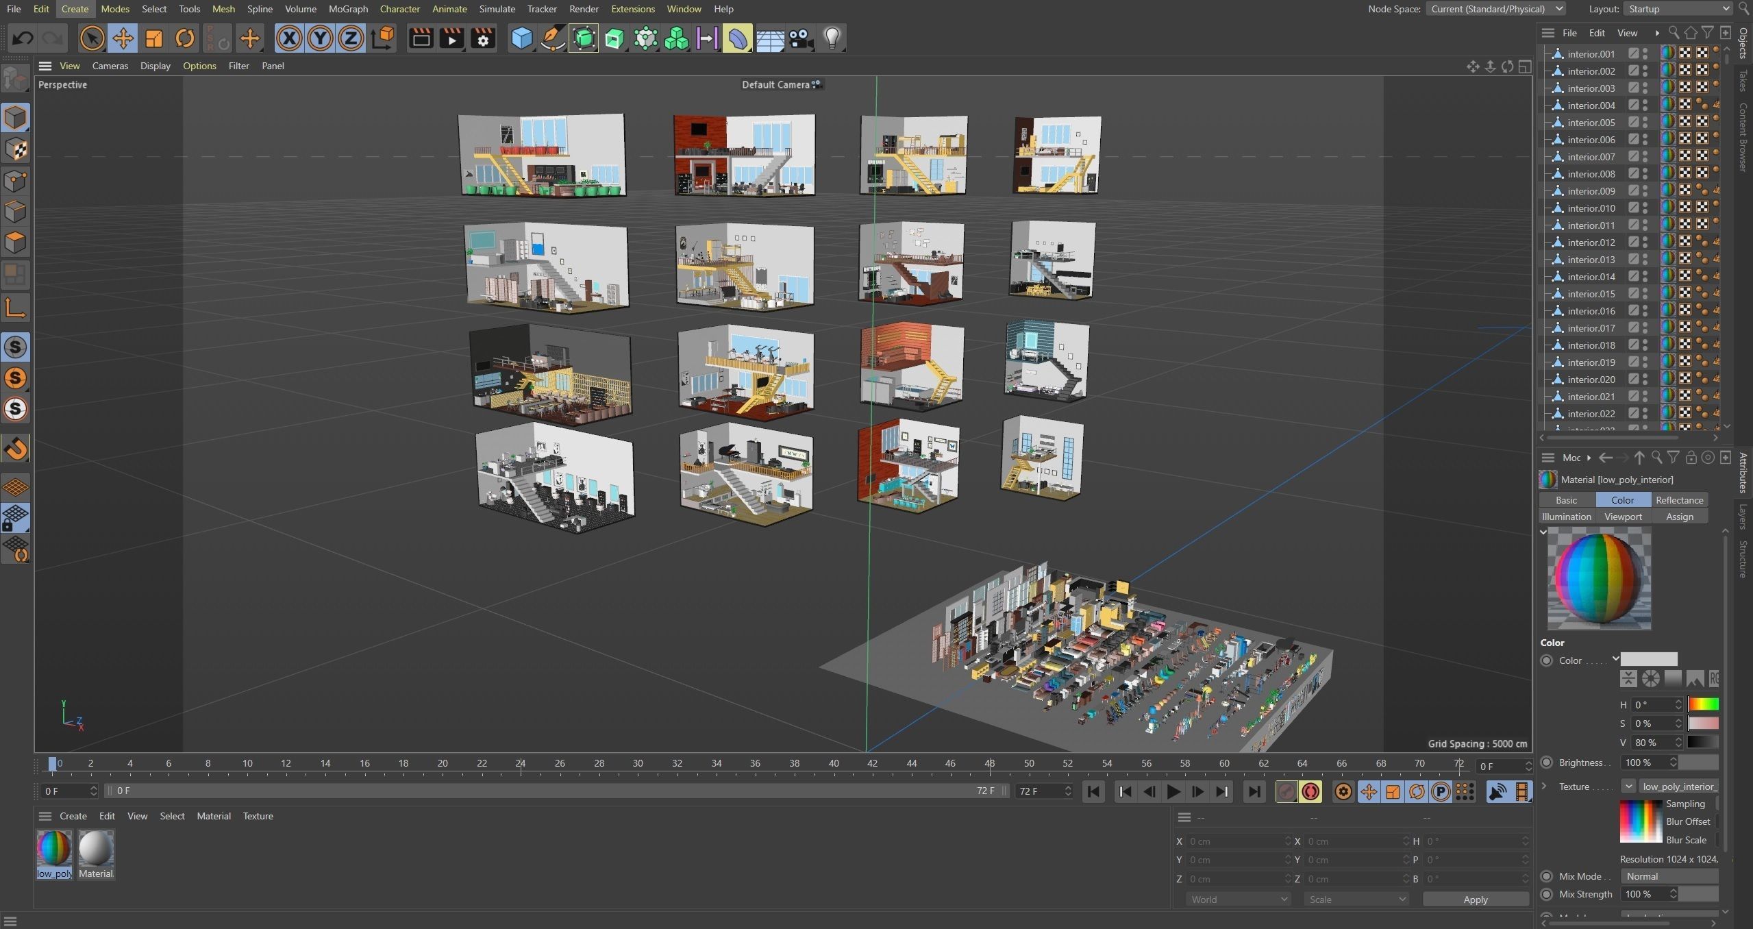Open Edit Render Settings clapperboard icon
Image resolution: width=1753 pixels, height=929 pixels.
click(482, 38)
